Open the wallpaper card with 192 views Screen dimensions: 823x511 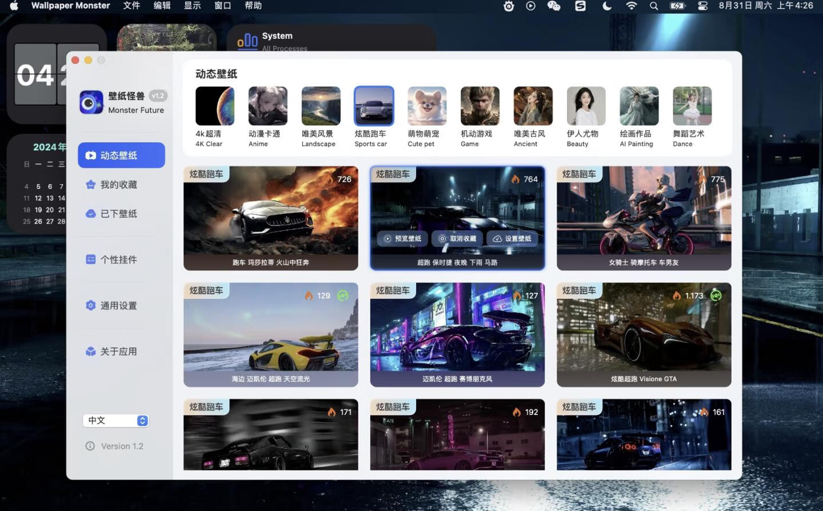point(457,435)
